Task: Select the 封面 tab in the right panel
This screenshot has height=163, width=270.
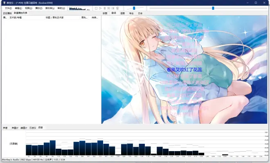Action: (x=105, y=13)
